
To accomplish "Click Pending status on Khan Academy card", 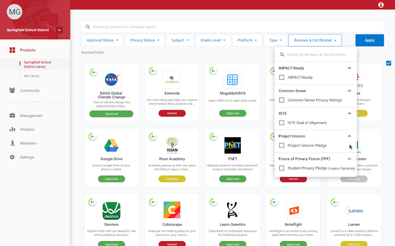I will coord(172,179).
